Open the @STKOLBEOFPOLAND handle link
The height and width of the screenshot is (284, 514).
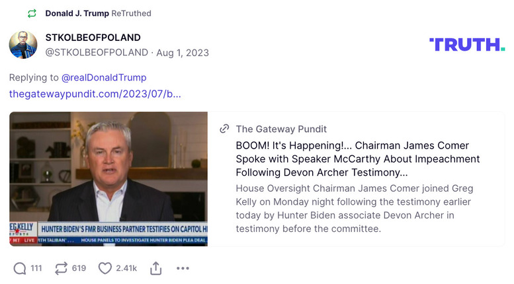pos(96,52)
